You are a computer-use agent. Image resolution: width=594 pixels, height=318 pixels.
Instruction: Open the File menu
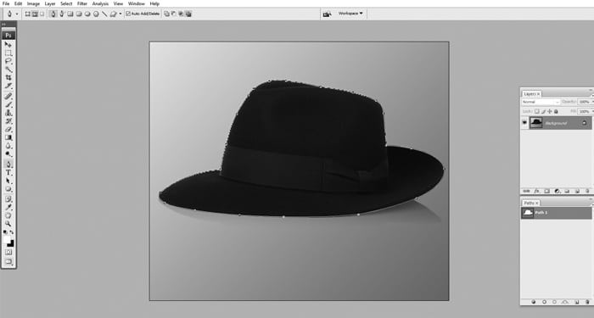(6, 3)
